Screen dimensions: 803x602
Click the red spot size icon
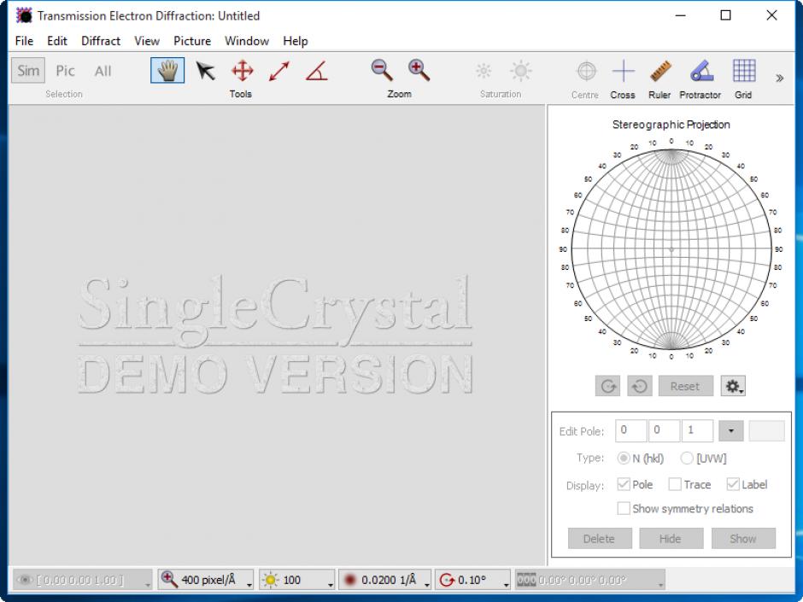click(x=349, y=580)
